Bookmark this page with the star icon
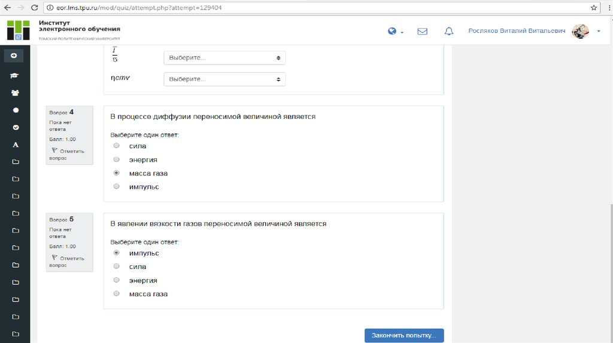 pyautogui.click(x=594, y=8)
